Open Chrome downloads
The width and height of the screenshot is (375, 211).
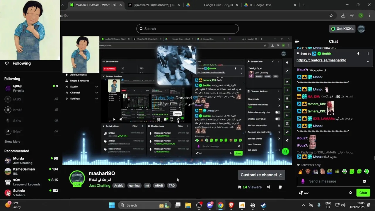pyautogui.click(x=343, y=16)
